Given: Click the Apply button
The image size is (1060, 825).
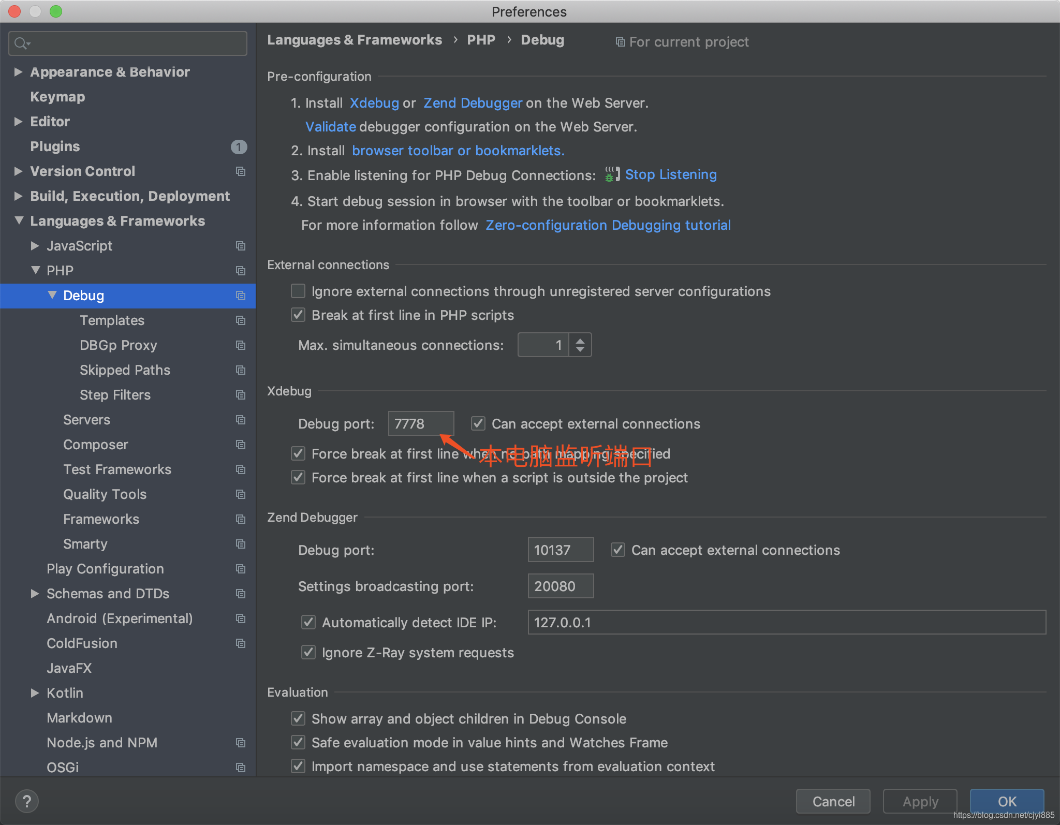Looking at the screenshot, I should point(920,801).
